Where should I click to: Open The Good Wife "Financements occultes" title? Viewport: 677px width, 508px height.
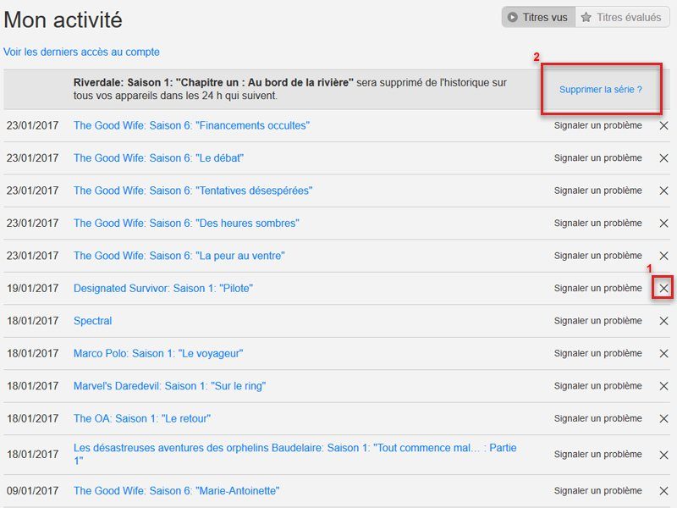click(192, 125)
